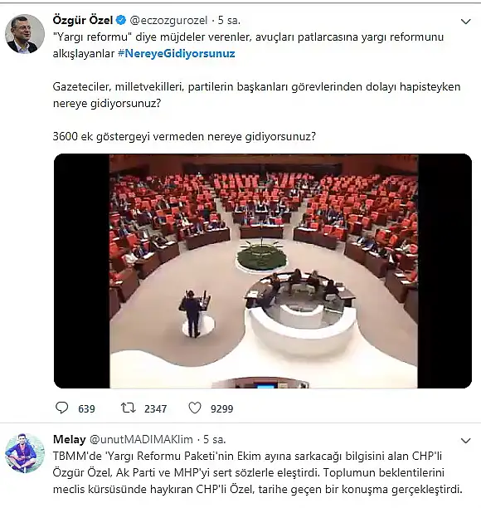Retweet Özgür Özel's tweet
Image resolution: width=481 pixels, height=508 pixels.
(128, 408)
